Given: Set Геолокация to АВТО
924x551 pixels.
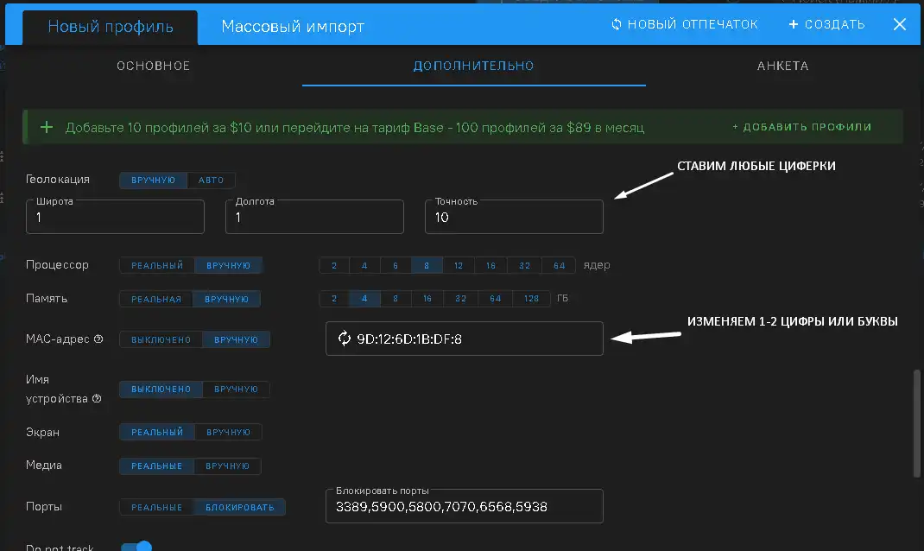Looking at the screenshot, I should click(211, 180).
